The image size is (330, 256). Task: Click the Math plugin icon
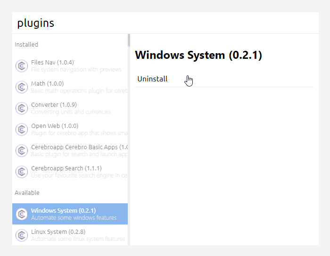22,87
